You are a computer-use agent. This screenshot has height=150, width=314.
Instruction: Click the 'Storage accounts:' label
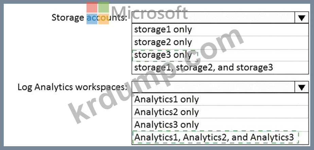[89, 18]
